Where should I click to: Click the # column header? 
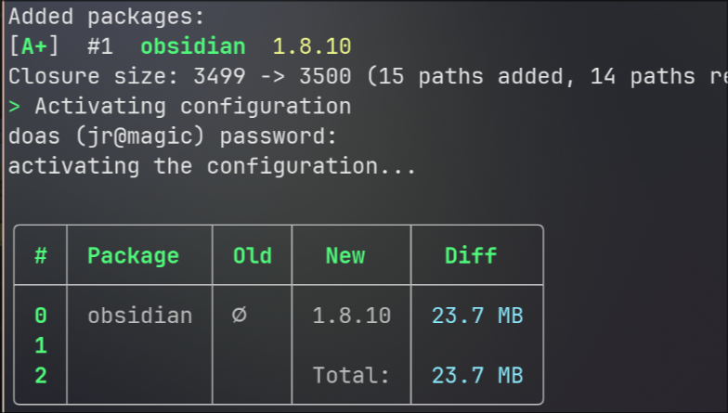41,256
